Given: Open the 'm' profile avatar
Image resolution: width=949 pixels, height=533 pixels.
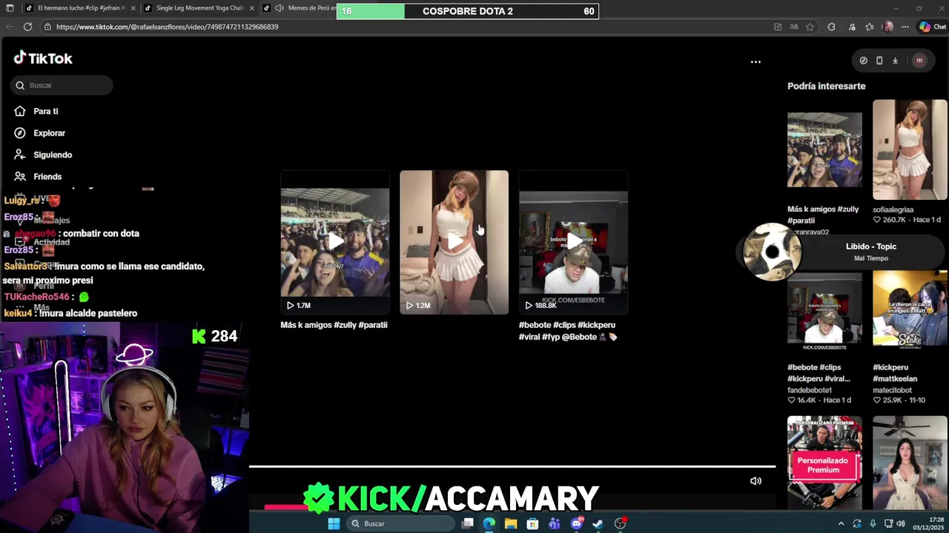Looking at the screenshot, I should tap(919, 61).
